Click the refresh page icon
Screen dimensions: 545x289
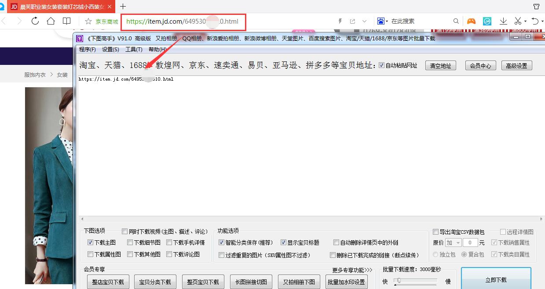[x=35, y=21]
